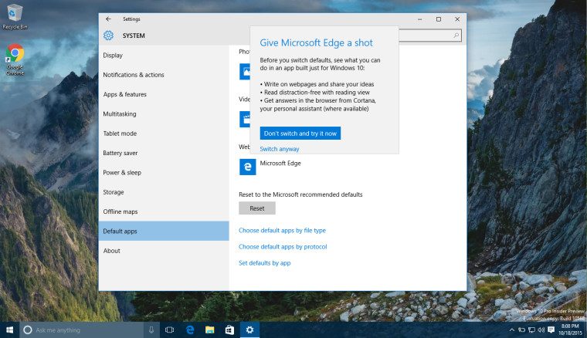The width and height of the screenshot is (587, 338).
Task: Click the search magnifier in Settings
Action: 456,35
